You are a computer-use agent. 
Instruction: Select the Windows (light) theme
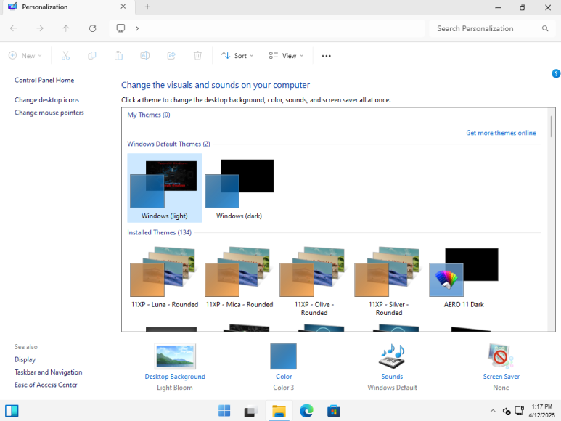click(165, 188)
